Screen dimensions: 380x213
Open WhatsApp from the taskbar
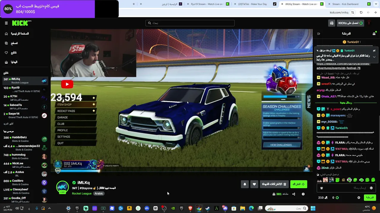click(138, 209)
